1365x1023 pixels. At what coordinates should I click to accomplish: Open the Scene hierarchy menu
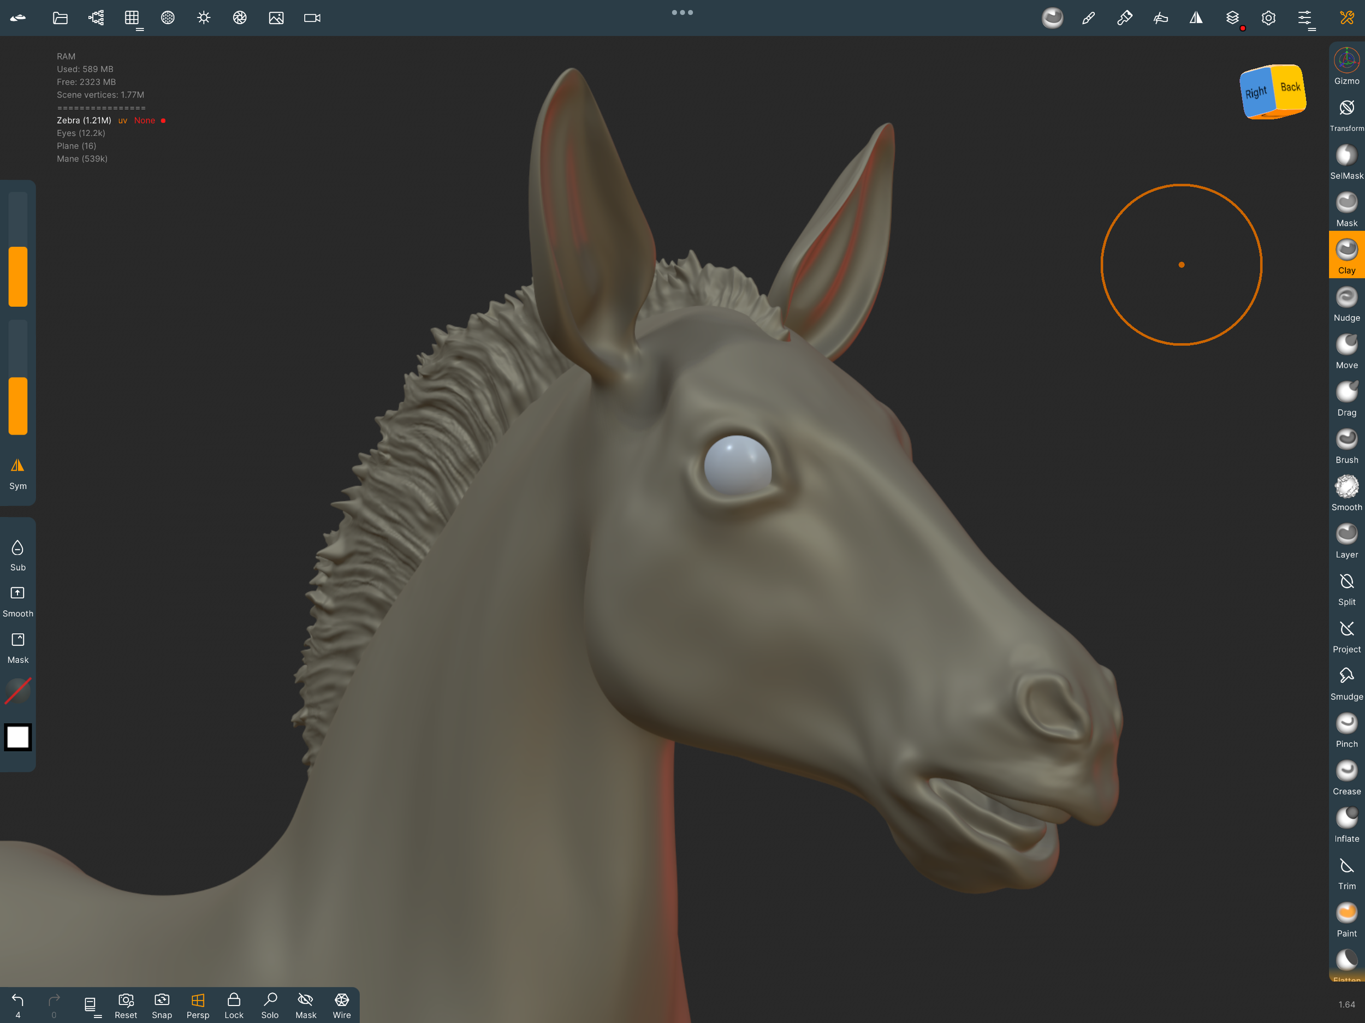[x=96, y=18]
